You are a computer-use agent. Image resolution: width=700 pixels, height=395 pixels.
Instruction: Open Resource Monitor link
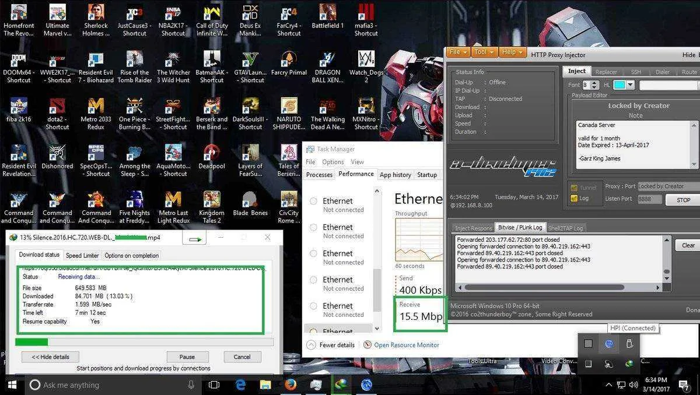(407, 345)
